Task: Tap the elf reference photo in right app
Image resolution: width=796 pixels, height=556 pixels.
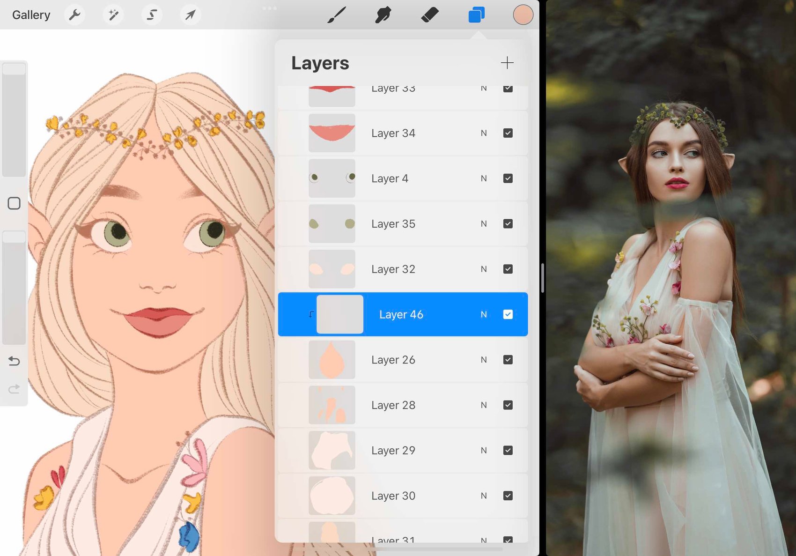Action: pos(671,278)
